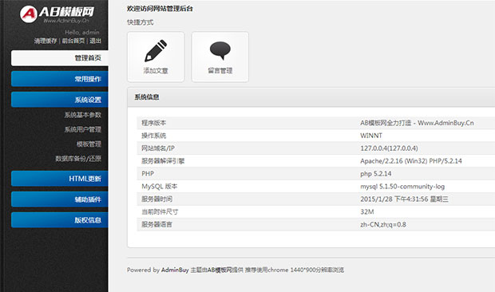This screenshot has height=292, width=495.
Task: Expand the 辅助插件 menu section
Action: tap(60, 199)
